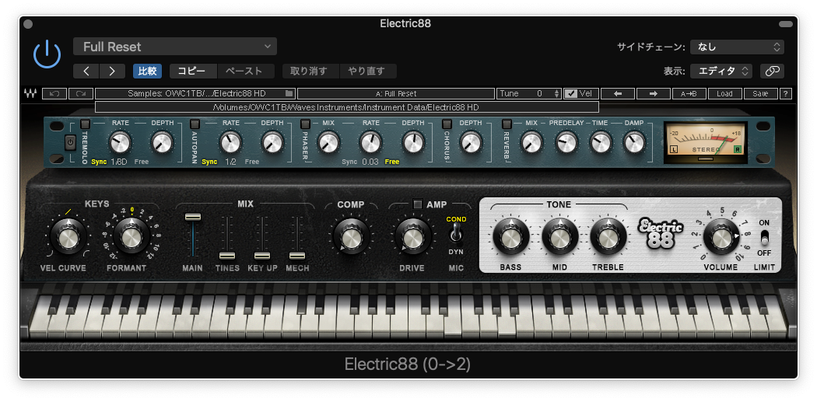This screenshot has height=401, width=817.
Task: Click the MID tone knob
Action: point(560,239)
